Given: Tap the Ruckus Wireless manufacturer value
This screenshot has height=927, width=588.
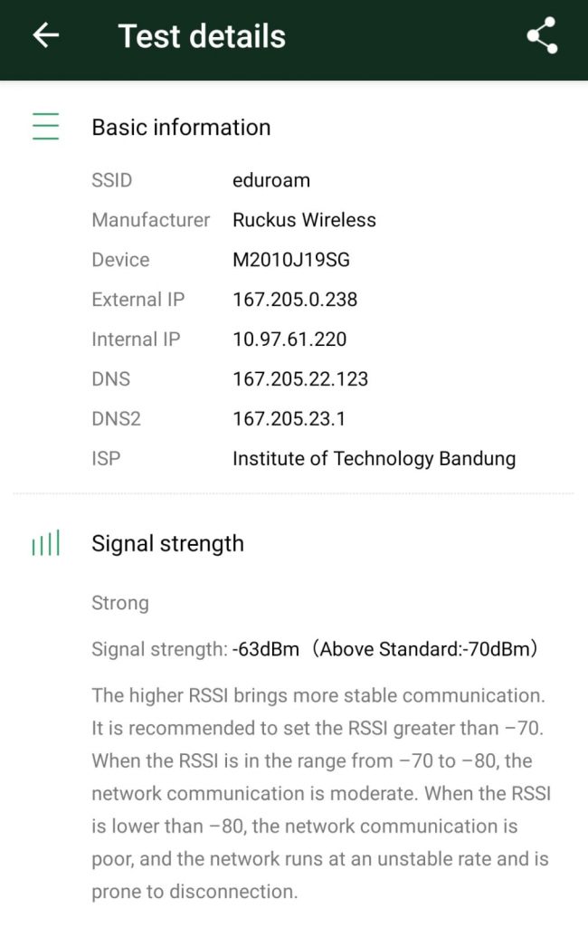Looking at the screenshot, I should (304, 220).
